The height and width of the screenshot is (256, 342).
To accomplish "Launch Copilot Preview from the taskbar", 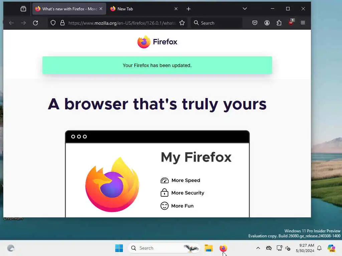I will pyautogui.click(x=331, y=248).
